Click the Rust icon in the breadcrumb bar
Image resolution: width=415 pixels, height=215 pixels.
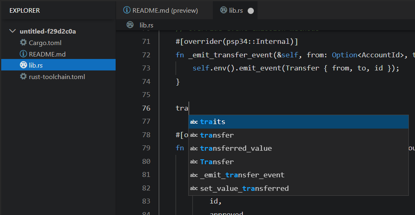point(130,25)
